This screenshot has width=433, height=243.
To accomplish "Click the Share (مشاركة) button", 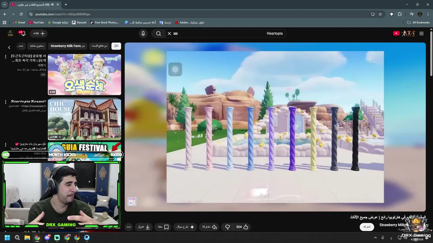I will (x=210, y=227).
